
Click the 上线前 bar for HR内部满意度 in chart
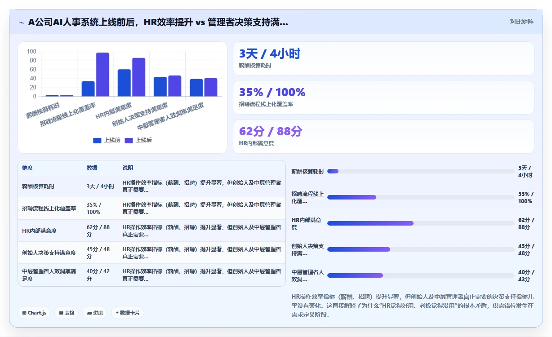point(124,83)
